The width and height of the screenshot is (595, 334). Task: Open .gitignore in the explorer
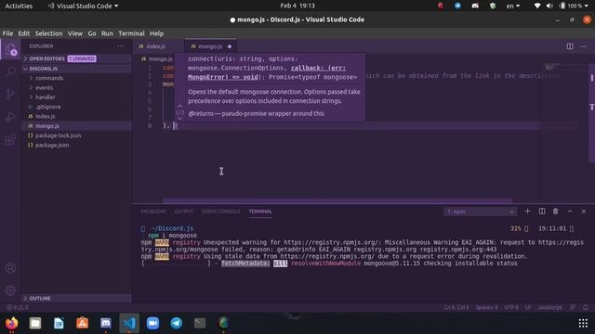pos(77,107)
